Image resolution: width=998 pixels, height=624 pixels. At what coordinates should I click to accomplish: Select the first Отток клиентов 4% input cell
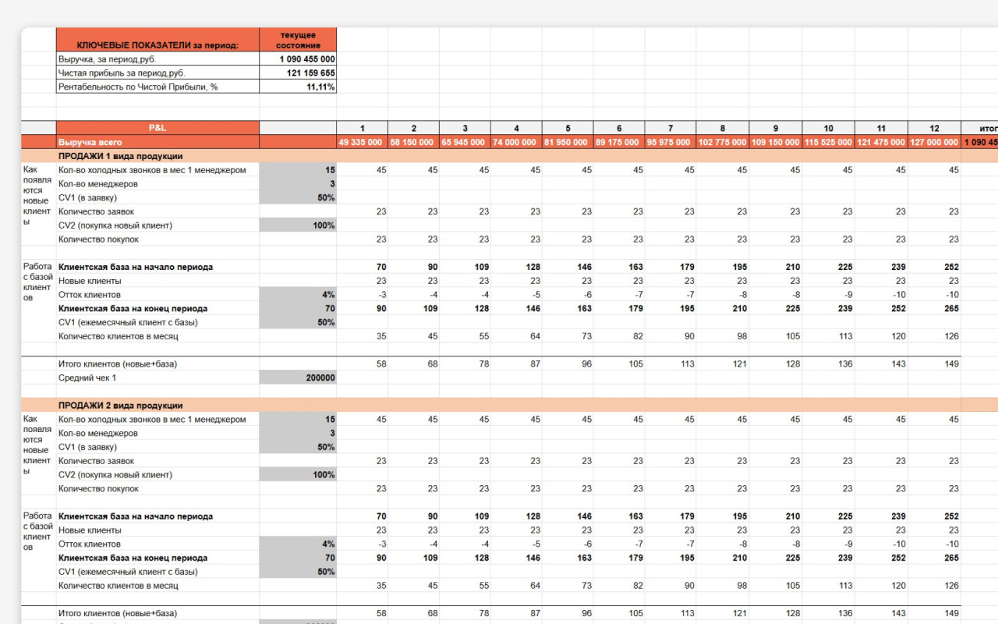tap(298, 295)
